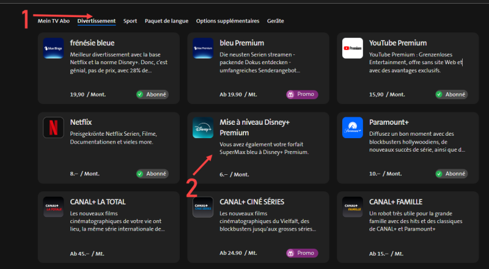Click the CANAL+ Famille logo icon
This screenshot has height=269, width=489.
353,207
